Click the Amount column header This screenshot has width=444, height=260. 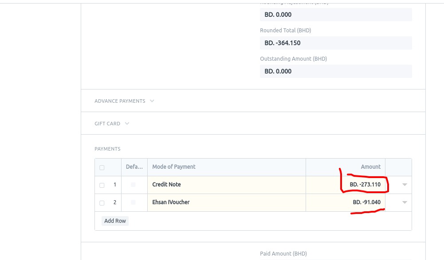tap(371, 167)
